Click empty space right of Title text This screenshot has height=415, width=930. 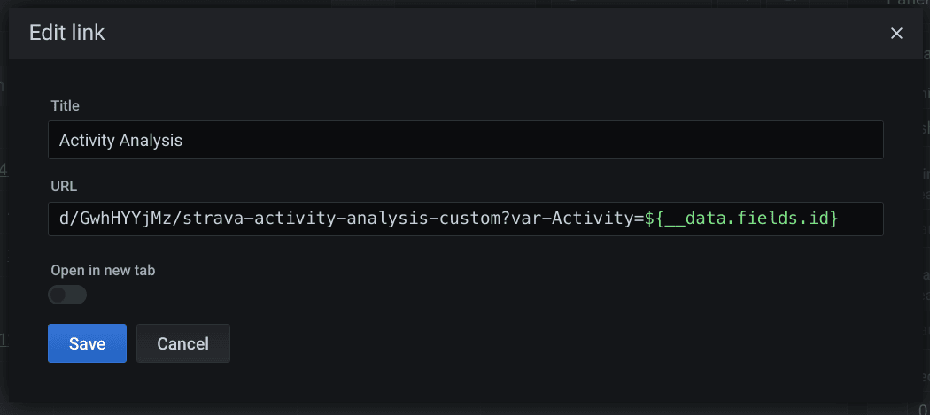point(531,140)
